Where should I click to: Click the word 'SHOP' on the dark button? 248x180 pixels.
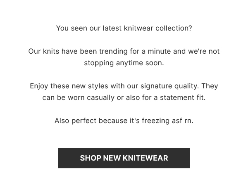(90, 158)
